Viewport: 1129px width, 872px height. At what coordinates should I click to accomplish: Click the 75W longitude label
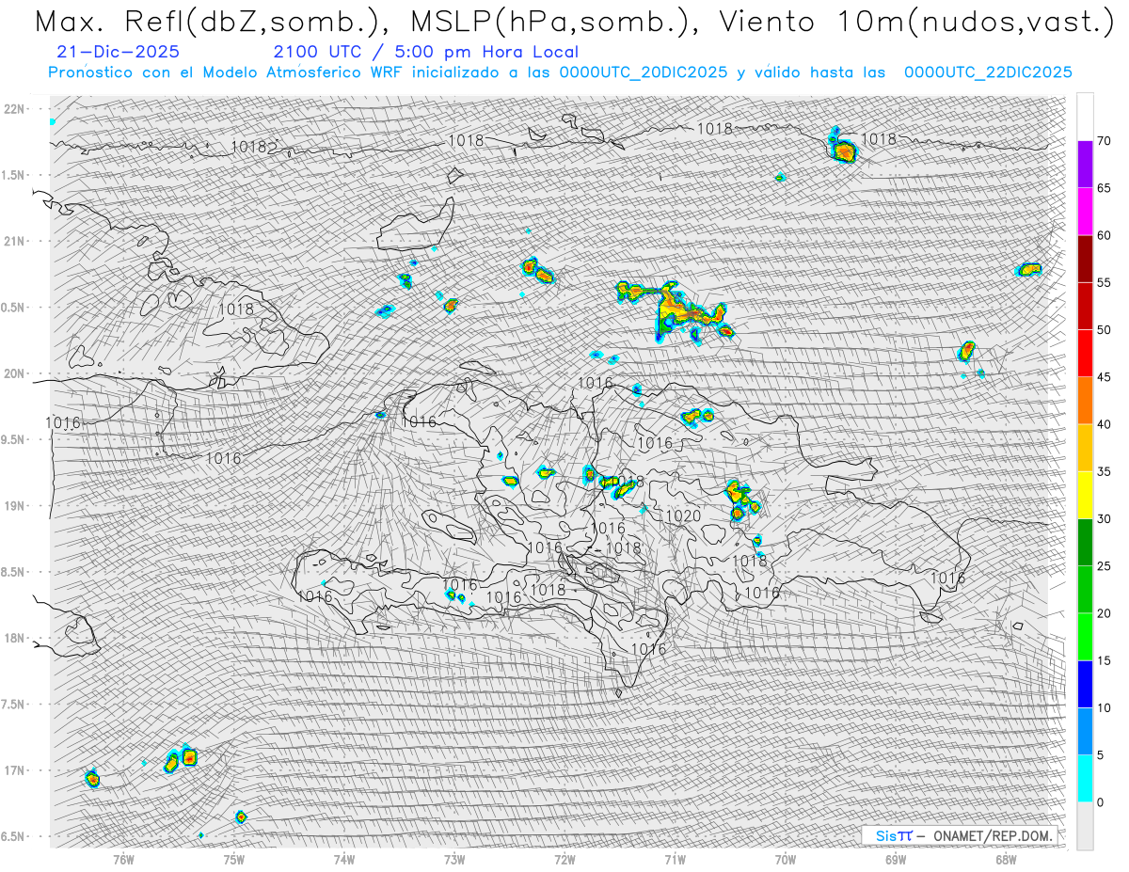(234, 859)
